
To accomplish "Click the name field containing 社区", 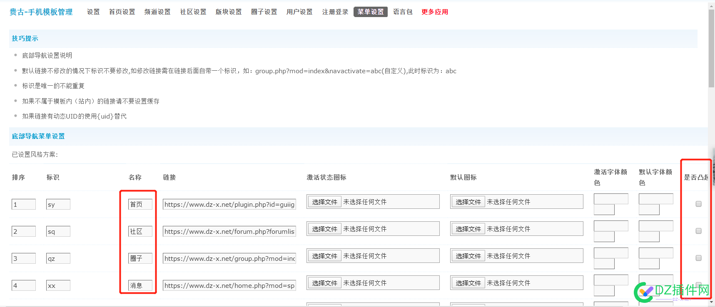I will [x=140, y=231].
